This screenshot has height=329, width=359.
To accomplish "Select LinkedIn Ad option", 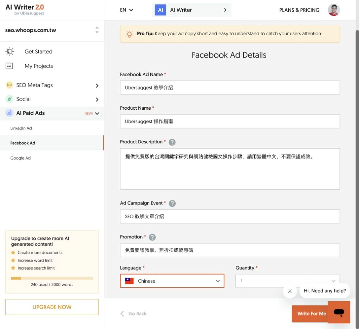I will point(21,128).
